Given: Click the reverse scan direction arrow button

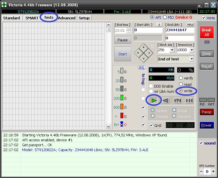Looking at the screenshot, I should pos(165,101).
